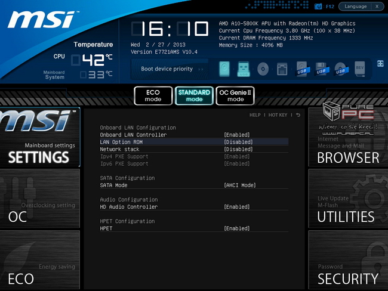This screenshot has height=291, width=388.
Task: Click the Boot device priority label
Action: 167,69
